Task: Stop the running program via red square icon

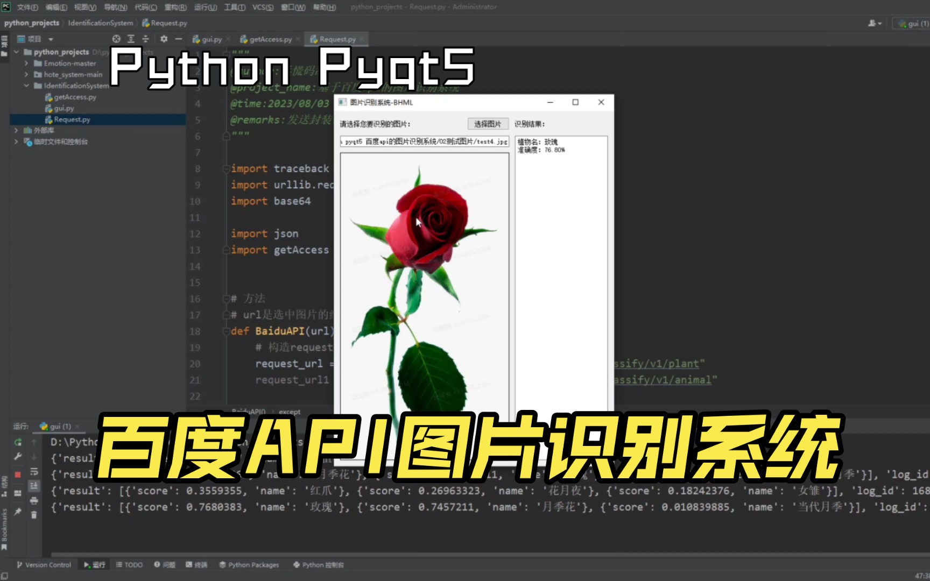Action: click(18, 474)
